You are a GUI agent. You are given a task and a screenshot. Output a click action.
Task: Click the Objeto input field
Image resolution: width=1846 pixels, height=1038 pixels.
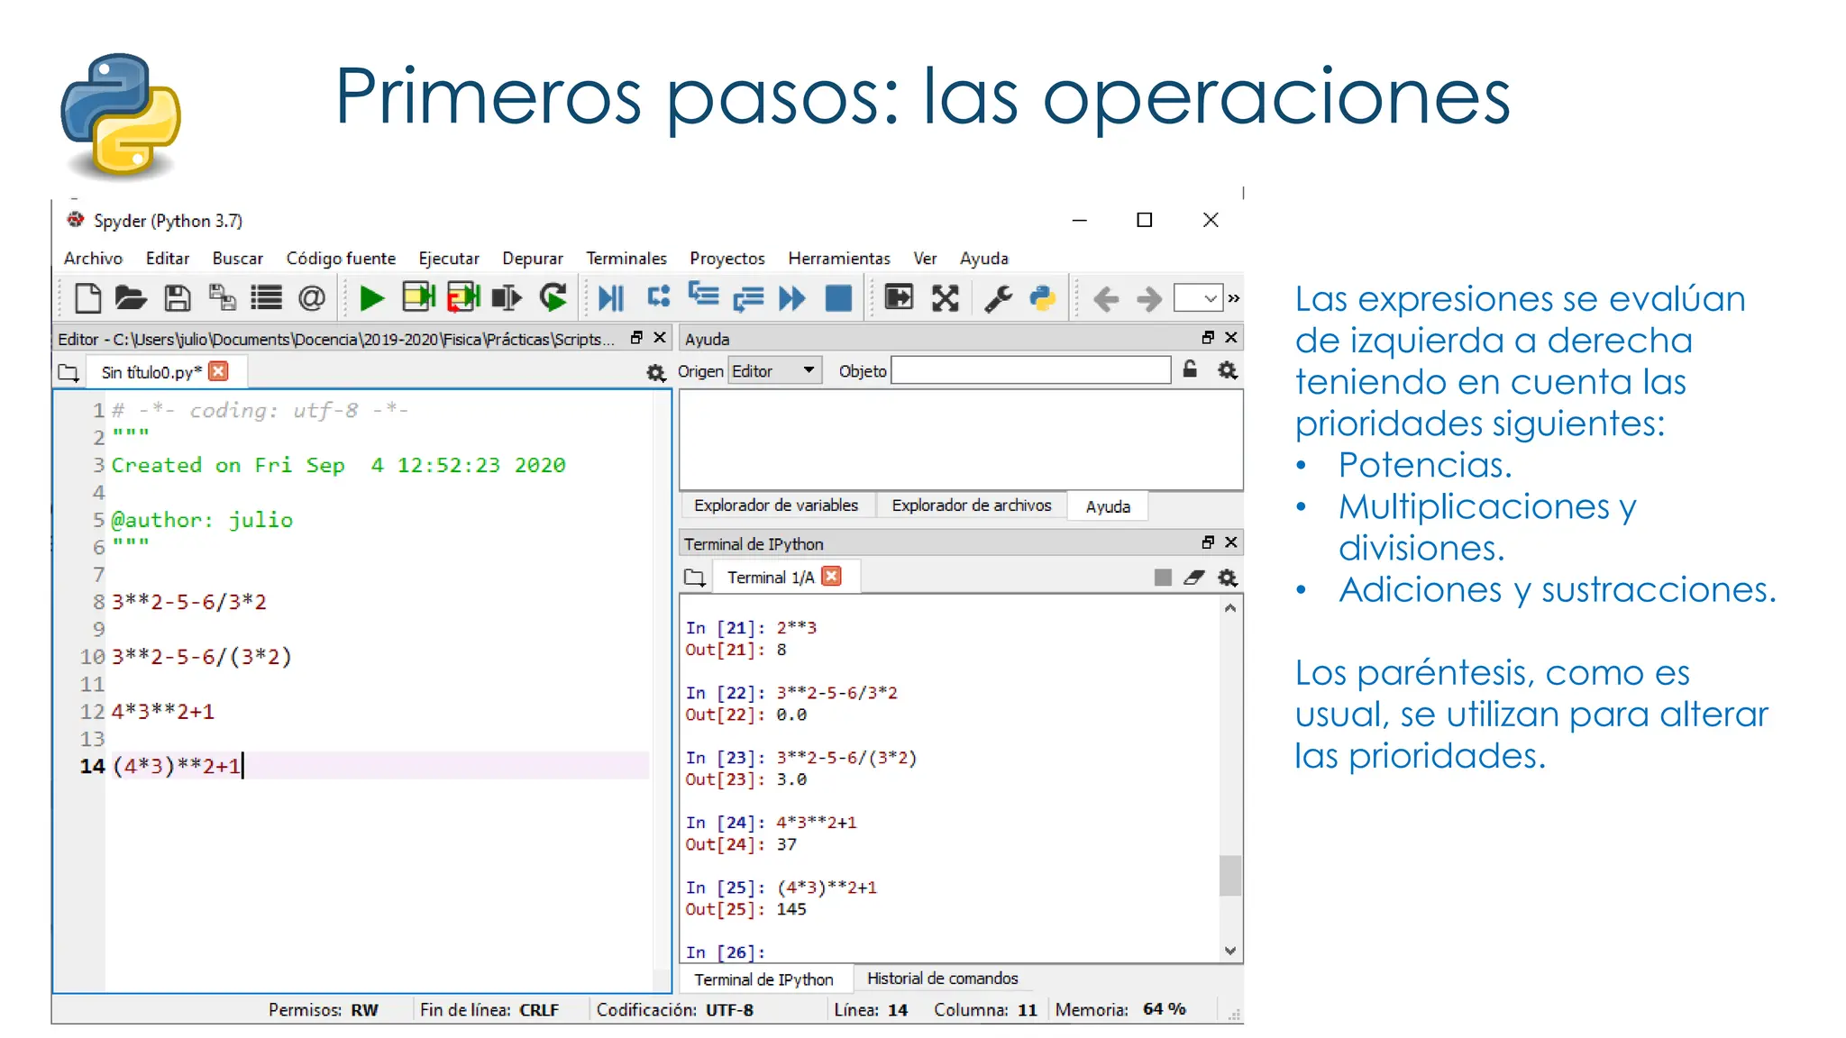[1031, 370]
